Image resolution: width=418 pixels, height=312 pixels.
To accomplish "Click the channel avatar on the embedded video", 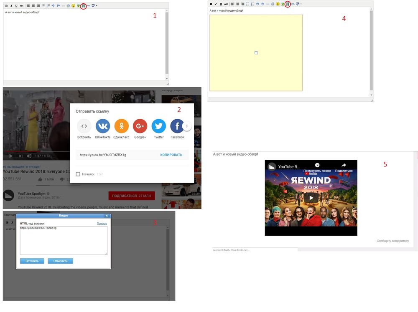I will click(272, 167).
